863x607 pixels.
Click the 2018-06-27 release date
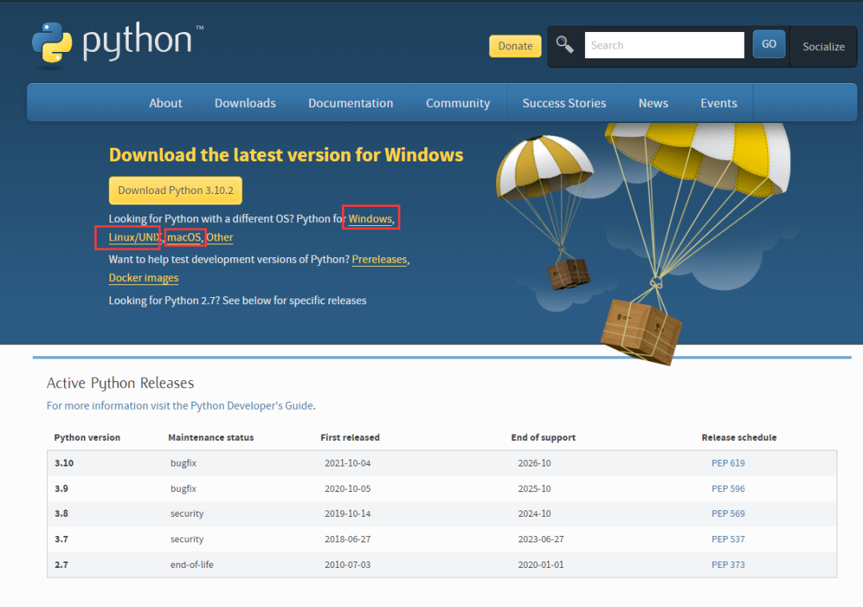pos(348,539)
